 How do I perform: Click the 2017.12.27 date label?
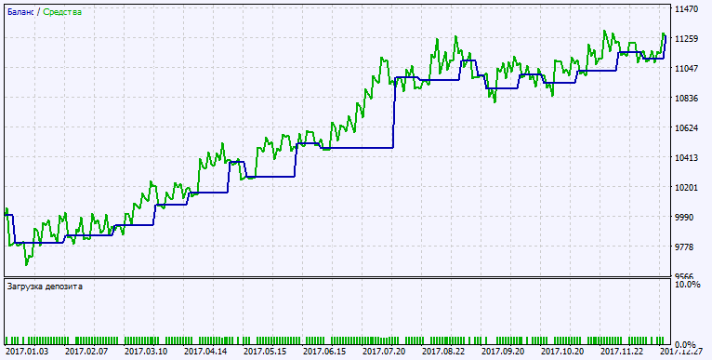(681, 352)
